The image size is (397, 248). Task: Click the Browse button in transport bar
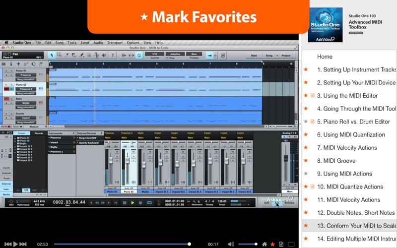point(289,203)
